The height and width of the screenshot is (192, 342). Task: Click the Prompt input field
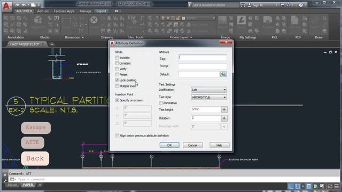[x=203, y=66]
